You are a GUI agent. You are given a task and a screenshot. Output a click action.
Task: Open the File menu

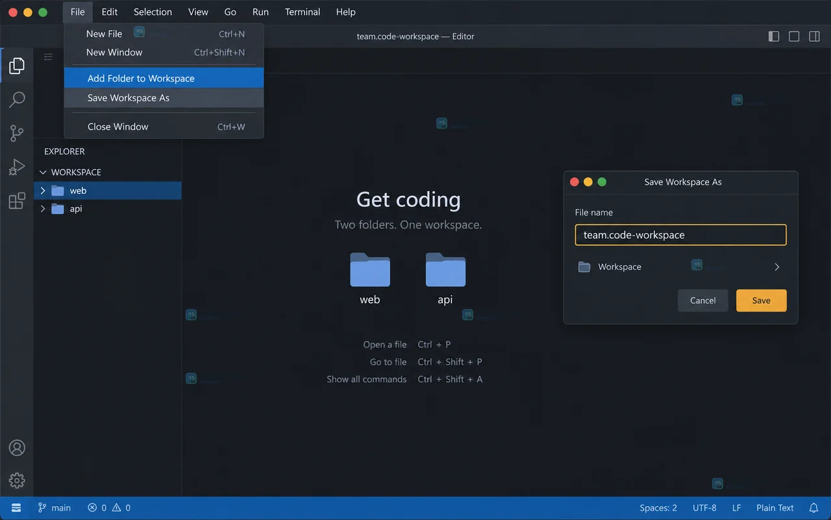78,12
